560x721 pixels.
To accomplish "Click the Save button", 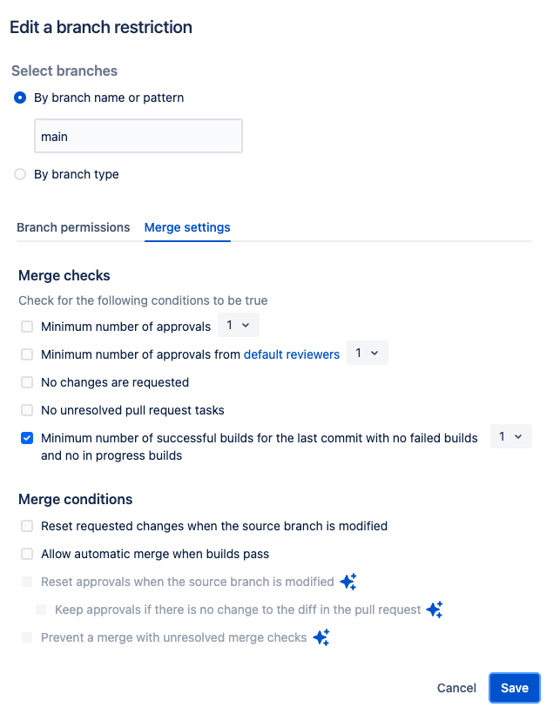I will (514, 687).
